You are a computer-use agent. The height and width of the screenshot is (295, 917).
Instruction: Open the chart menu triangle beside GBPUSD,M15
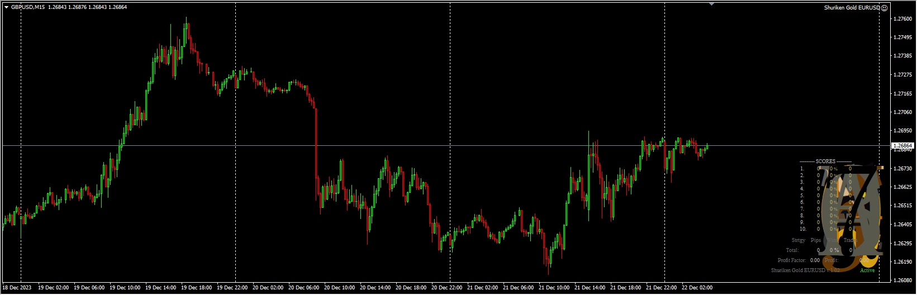point(6,7)
